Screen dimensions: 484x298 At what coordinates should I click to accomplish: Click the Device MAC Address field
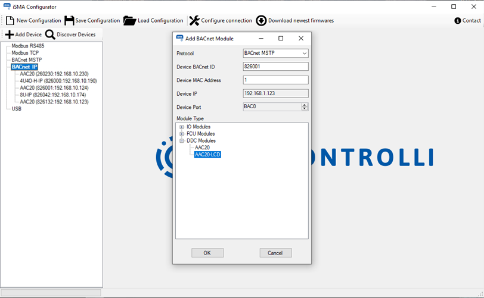click(275, 80)
